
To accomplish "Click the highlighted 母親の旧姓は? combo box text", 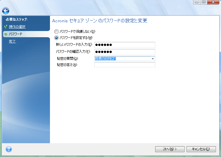I will pyautogui.click(x=106, y=59).
